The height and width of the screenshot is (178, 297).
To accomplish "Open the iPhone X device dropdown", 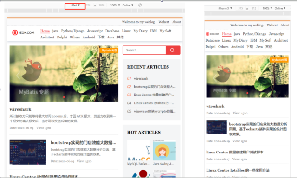I will tap(225, 8).
